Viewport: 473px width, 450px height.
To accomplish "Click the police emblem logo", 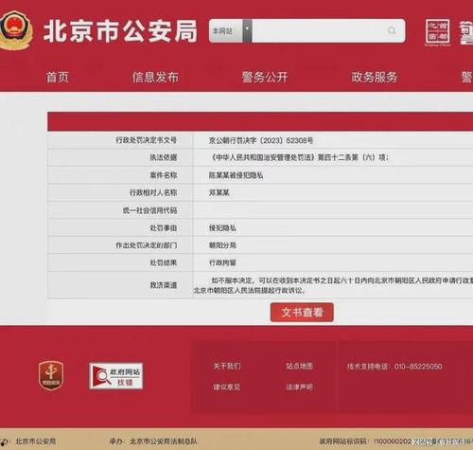I will point(15,30).
